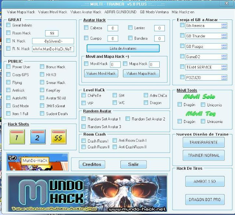Toggle God Mode checkbox

[8, 106]
